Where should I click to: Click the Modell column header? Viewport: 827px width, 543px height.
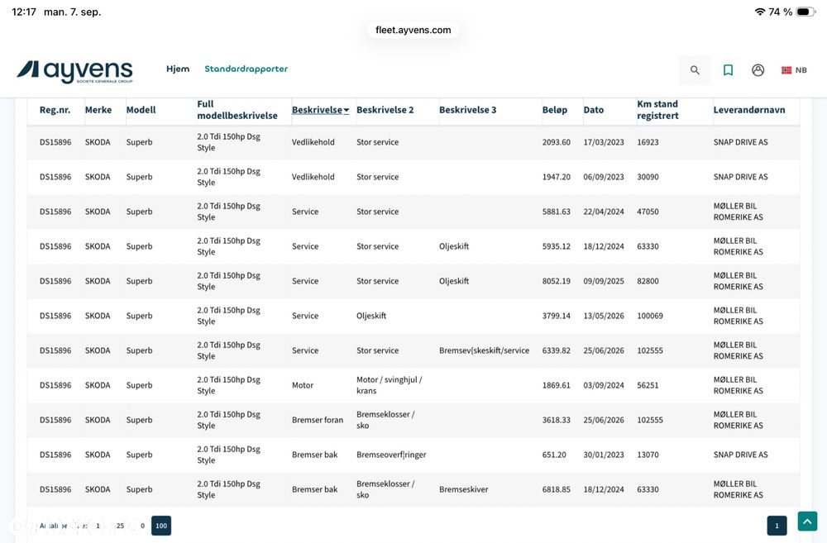pos(141,110)
